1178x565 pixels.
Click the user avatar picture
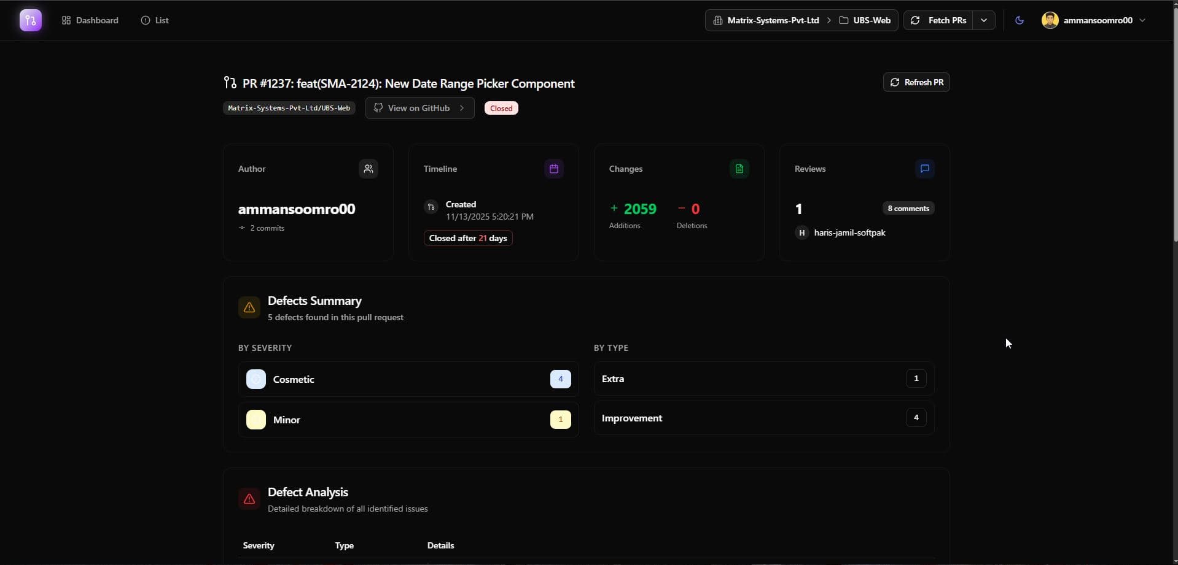(x=1050, y=20)
